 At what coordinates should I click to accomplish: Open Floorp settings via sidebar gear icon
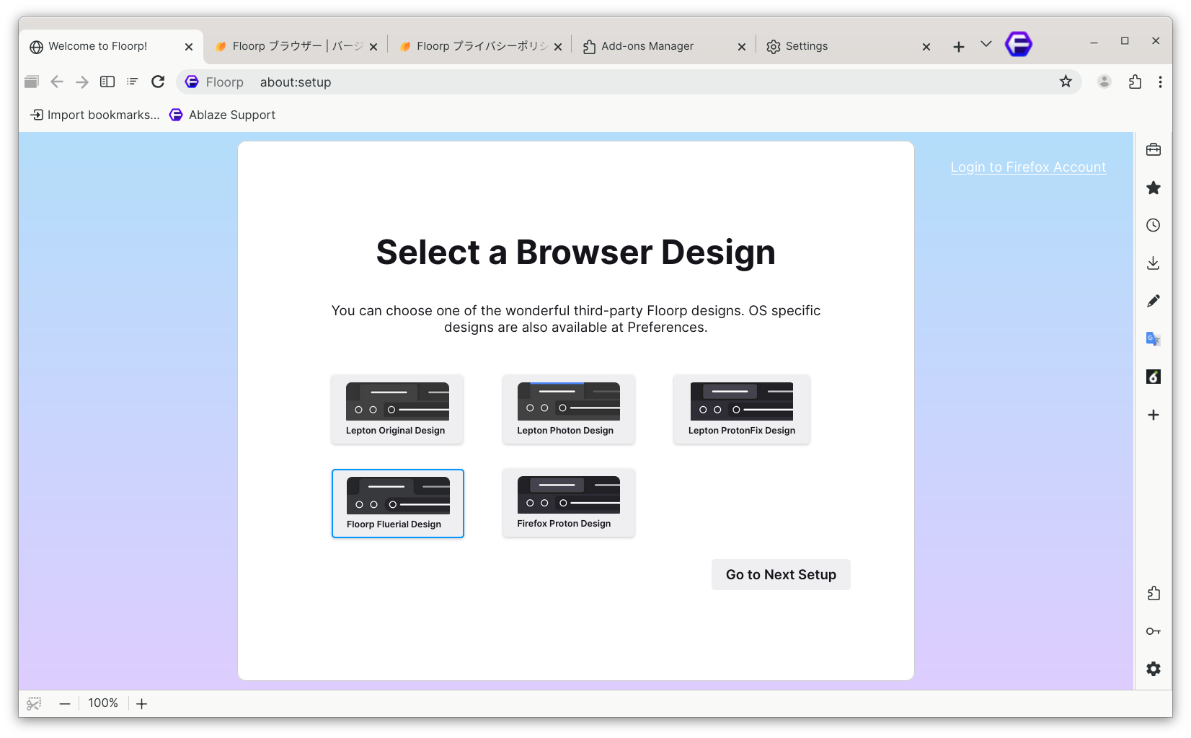pos(1154,669)
